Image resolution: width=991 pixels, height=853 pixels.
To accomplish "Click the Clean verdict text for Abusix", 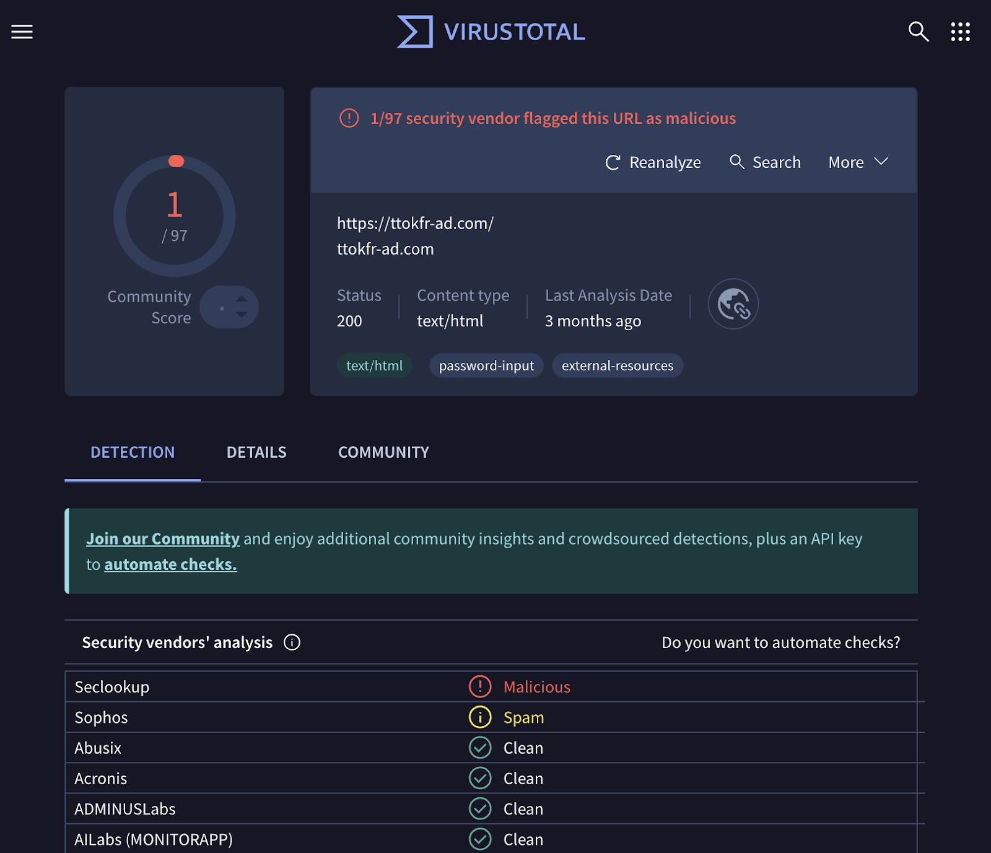I will click(523, 748).
